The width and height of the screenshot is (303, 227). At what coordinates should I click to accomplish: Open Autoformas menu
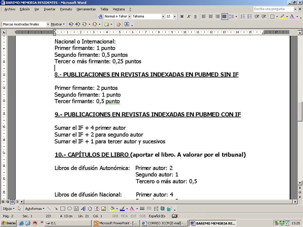pos(35,209)
